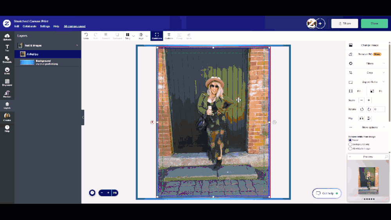The width and height of the screenshot is (391, 220).
Task: Select the Background layer row
Action: (x=48, y=62)
